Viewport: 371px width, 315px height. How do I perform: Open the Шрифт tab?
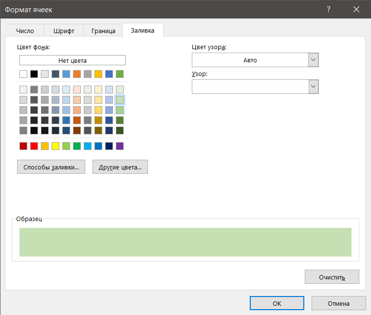63,31
